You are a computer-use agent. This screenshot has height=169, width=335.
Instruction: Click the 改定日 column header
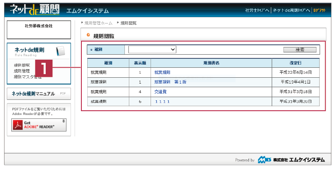[296, 63]
